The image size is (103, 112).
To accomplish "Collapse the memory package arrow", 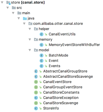I will [x=30, y=40].
